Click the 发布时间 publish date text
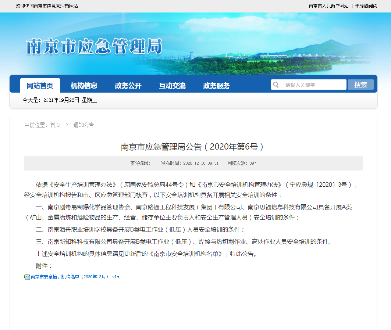This screenshot has height=330, width=391. [x=190, y=163]
